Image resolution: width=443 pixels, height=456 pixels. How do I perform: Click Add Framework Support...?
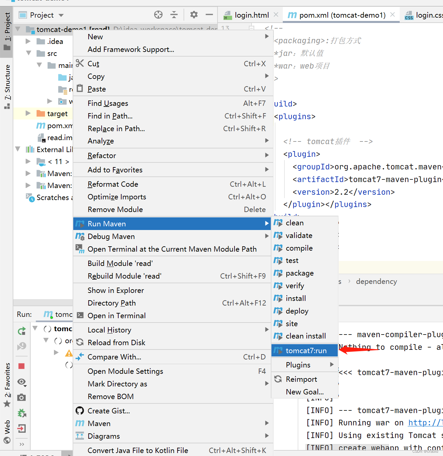click(173, 49)
